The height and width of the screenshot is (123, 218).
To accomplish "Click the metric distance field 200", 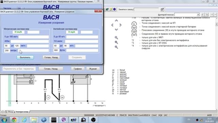I will tap(7, 51).
